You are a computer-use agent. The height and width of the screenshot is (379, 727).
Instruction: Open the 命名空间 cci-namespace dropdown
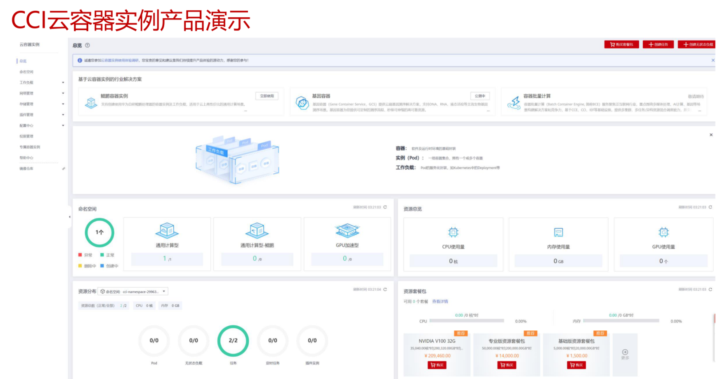click(133, 291)
